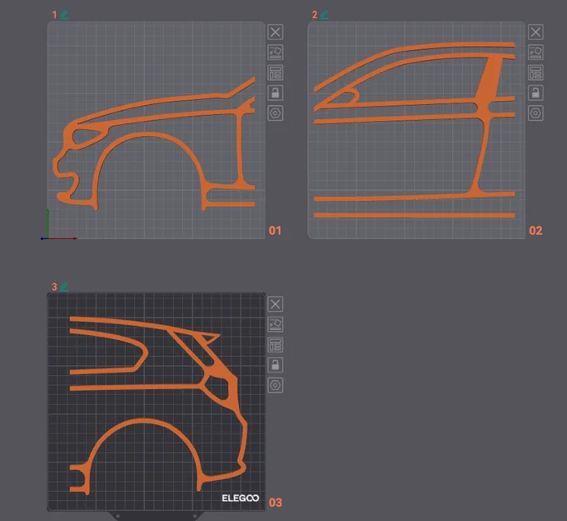The width and height of the screenshot is (567, 521).
Task: Remove plate 3 using its X icon
Action: [x=276, y=304]
